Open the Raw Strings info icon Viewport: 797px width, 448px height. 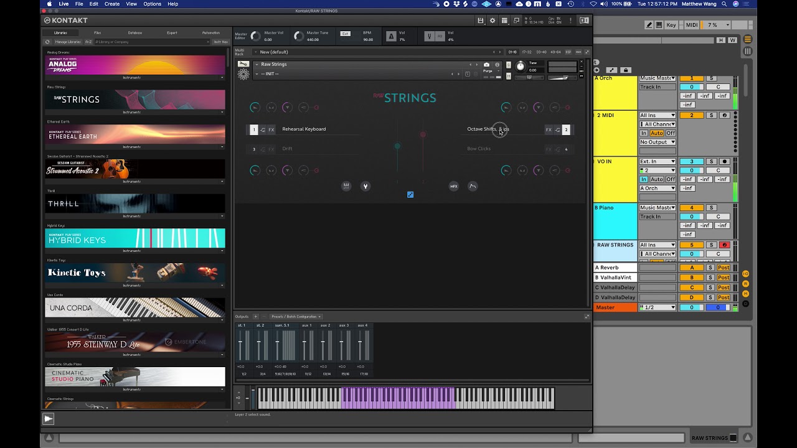coord(497,64)
